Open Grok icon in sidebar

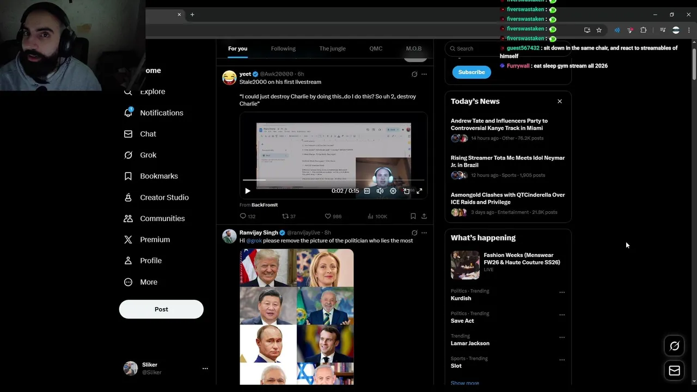coord(128,155)
